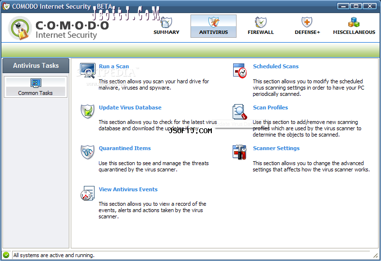The image size is (381, 261).
Task: Click the Antivirus shield icon
Action: point(213,22)
